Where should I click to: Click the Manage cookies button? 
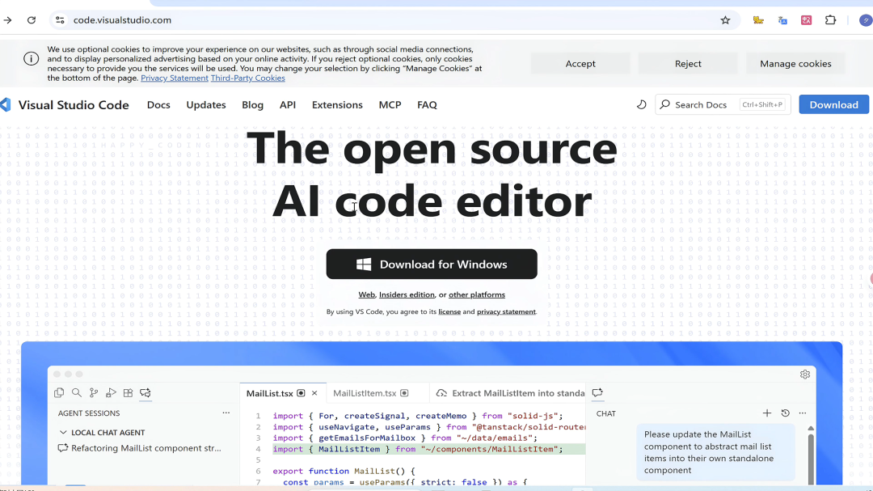click(795, 64)
